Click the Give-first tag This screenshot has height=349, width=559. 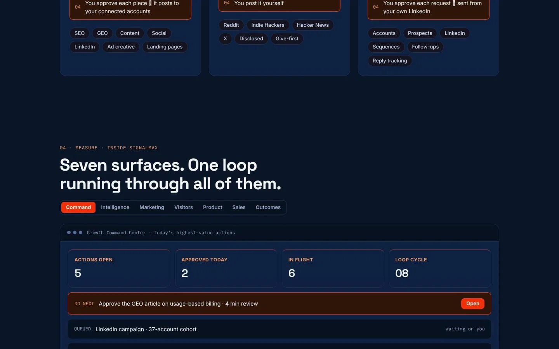287,39
